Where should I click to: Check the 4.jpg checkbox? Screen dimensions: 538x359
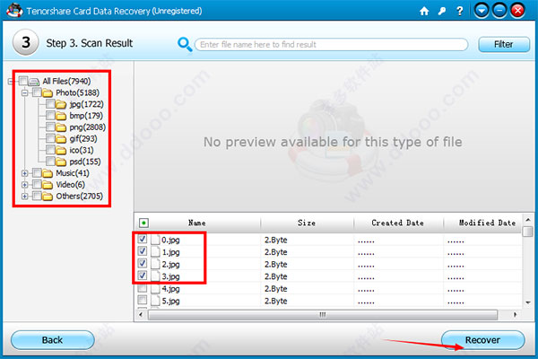(143, 288)
